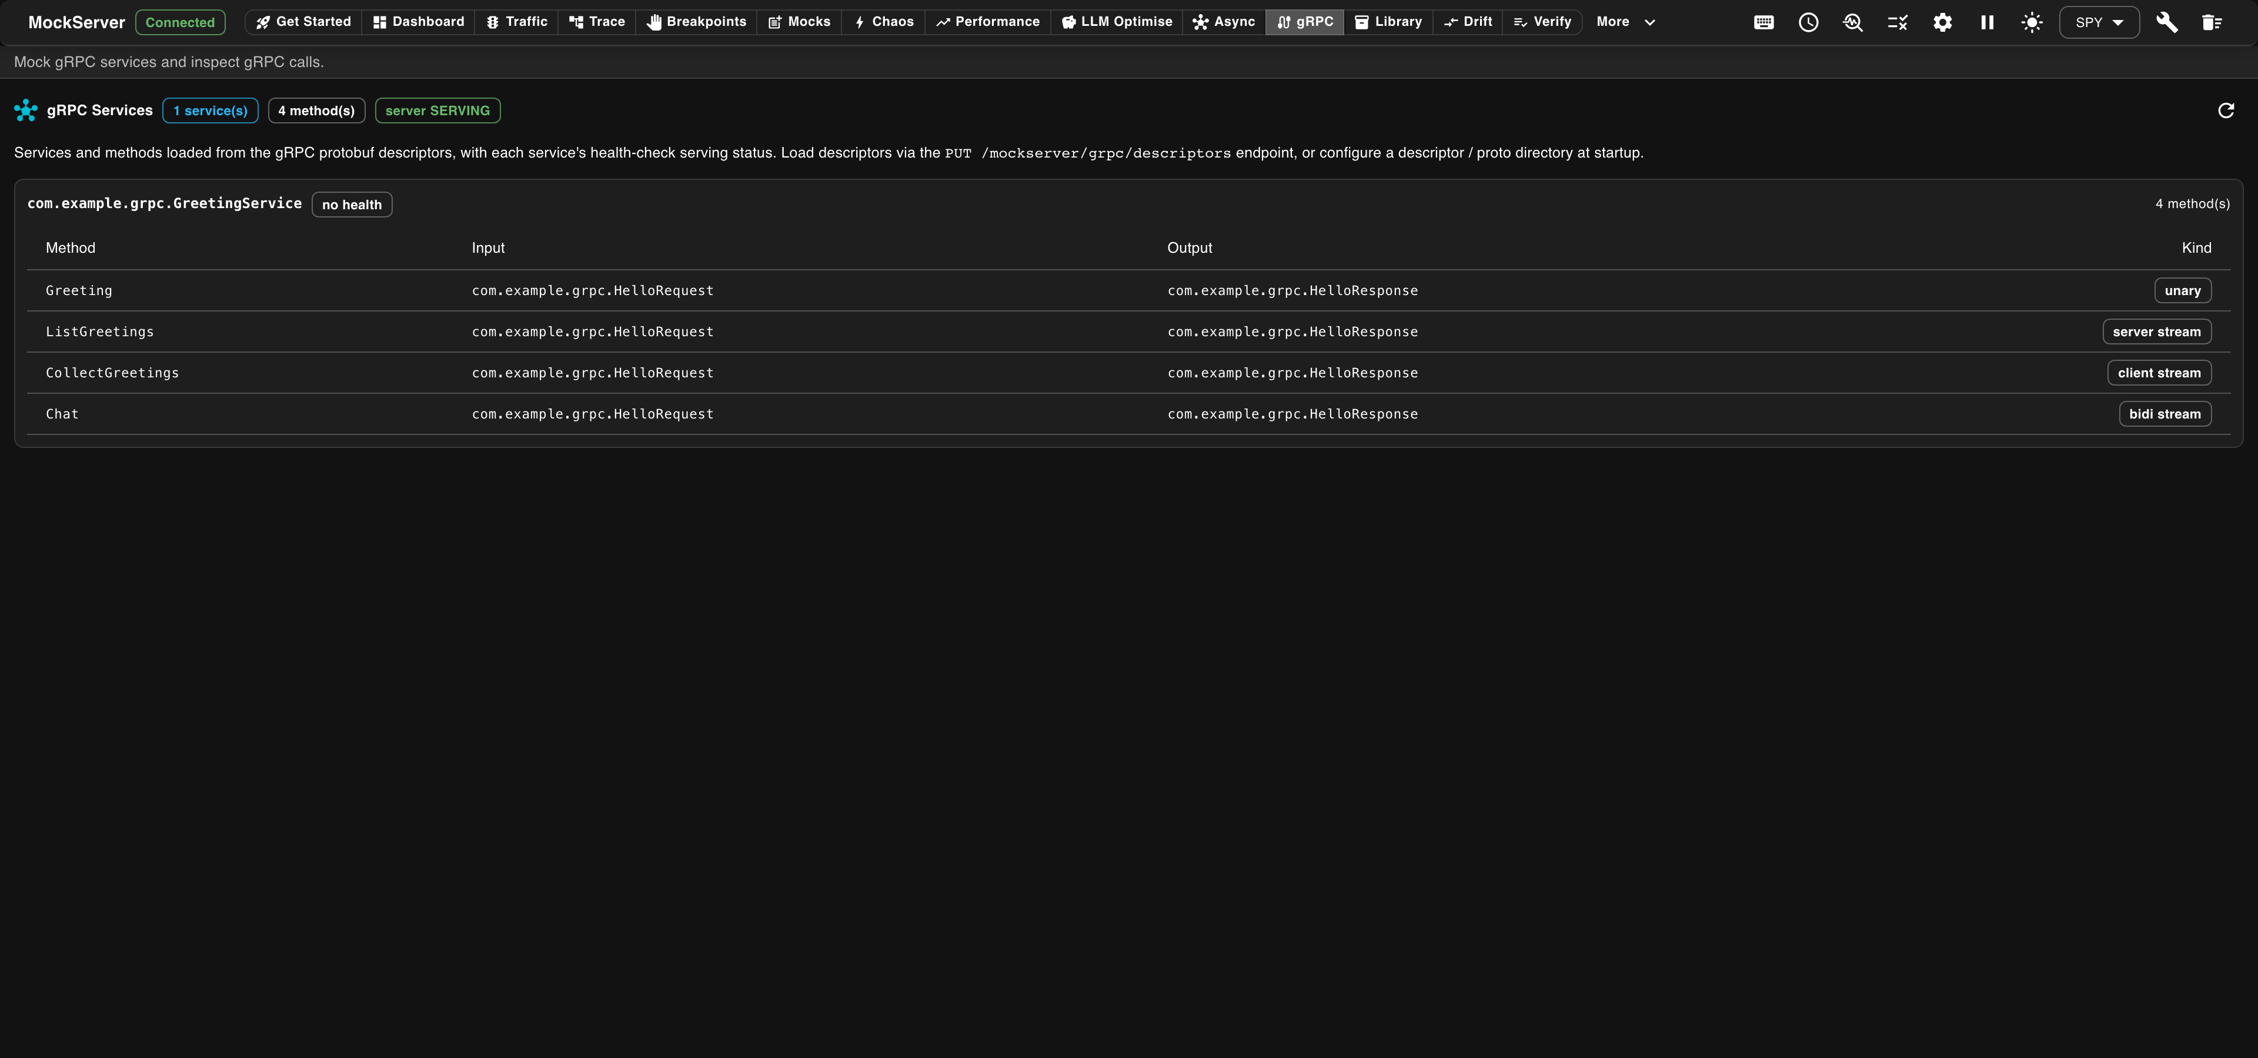The height and width of the screenshot is (1058, 2258).
Task: Pause updates with the pause icon
Action: [1987, 22]
